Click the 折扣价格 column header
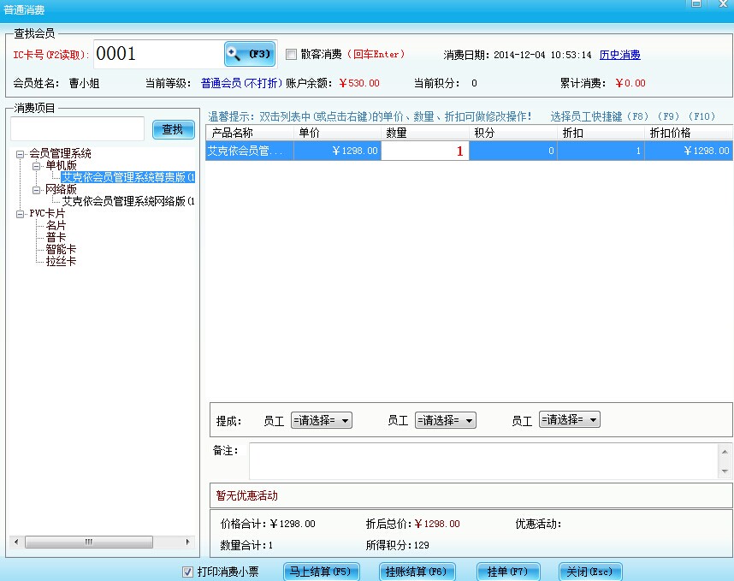Screen dimensions: 734x581 (x=689, y=133)
